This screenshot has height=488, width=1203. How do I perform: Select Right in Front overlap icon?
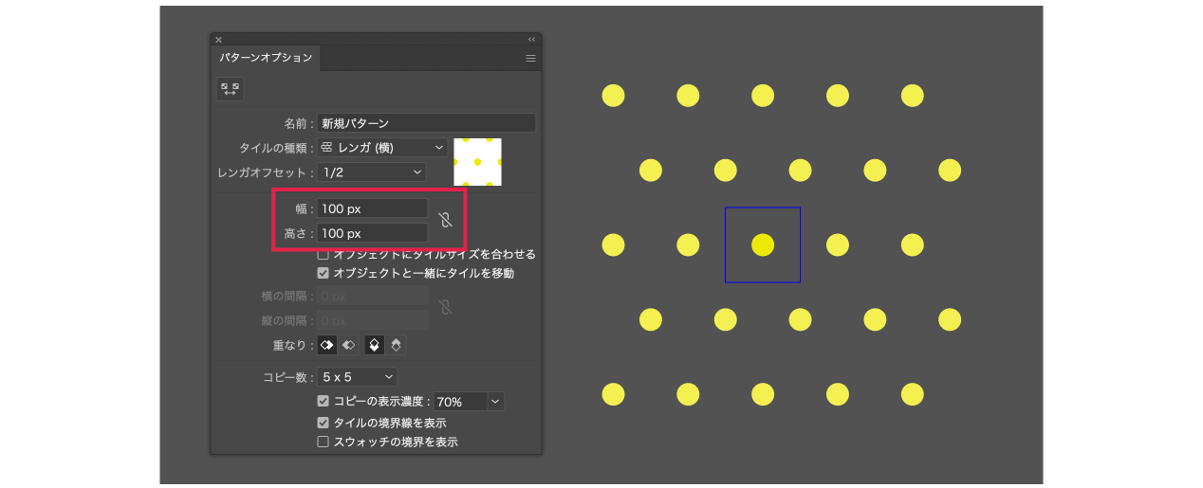pos(348,345)
